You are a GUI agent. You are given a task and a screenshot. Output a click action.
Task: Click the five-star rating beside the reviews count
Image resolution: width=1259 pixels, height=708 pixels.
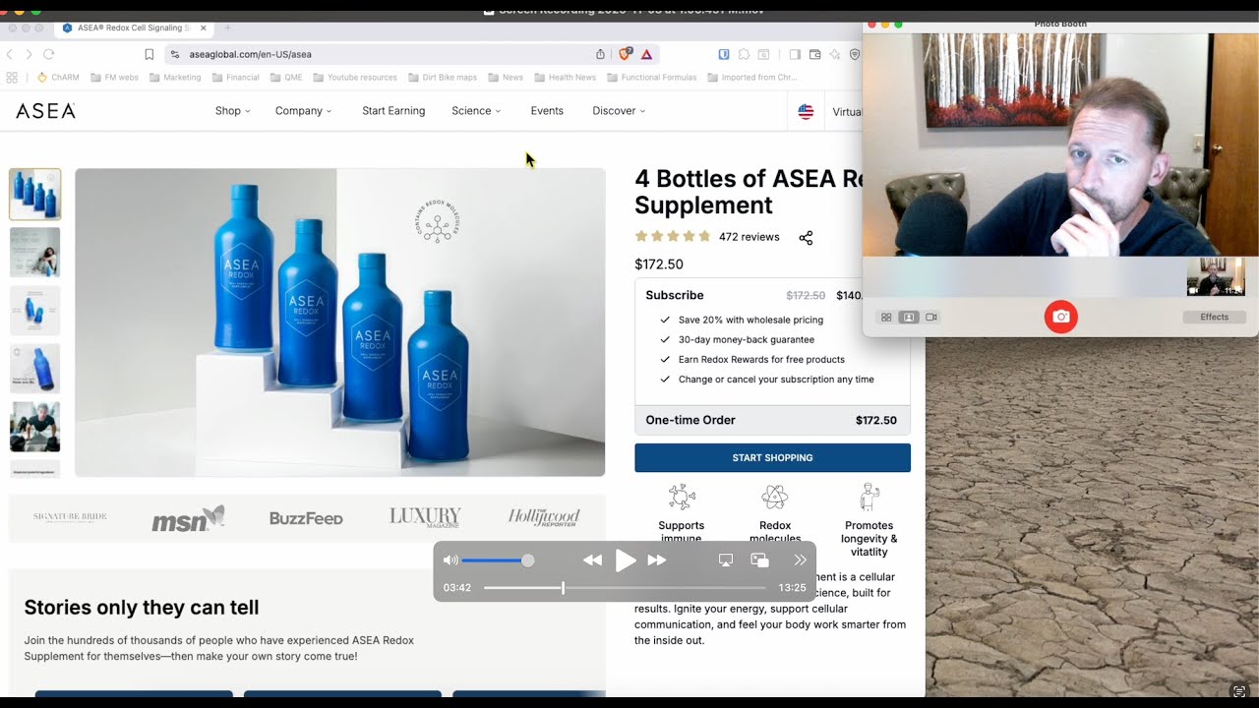point(673,236)
